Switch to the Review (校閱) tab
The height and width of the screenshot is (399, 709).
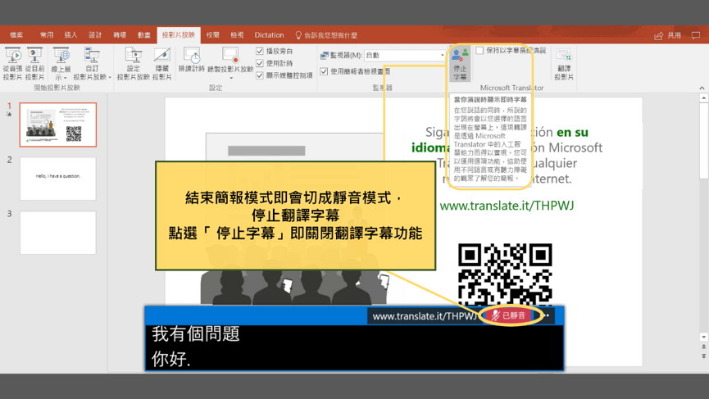(212, 35)
